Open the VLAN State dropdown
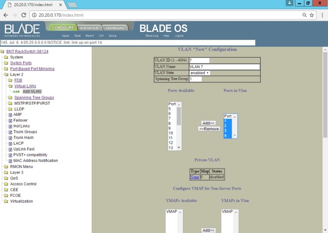Image resolution: width=328 pixels, height=233 pixels. tap(199, 73)
